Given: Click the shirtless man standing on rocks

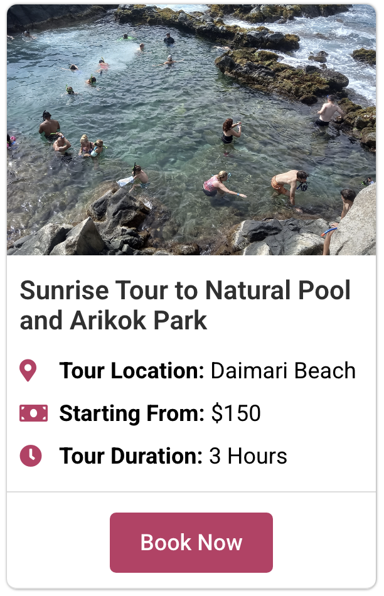Looking at the screenshot, I should [x=329, y=112].
